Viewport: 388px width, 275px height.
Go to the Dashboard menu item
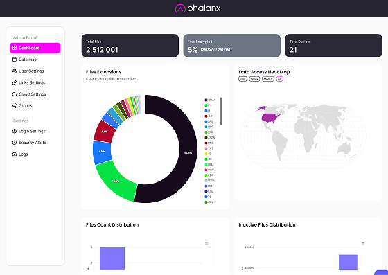click(x=35, y=48)
